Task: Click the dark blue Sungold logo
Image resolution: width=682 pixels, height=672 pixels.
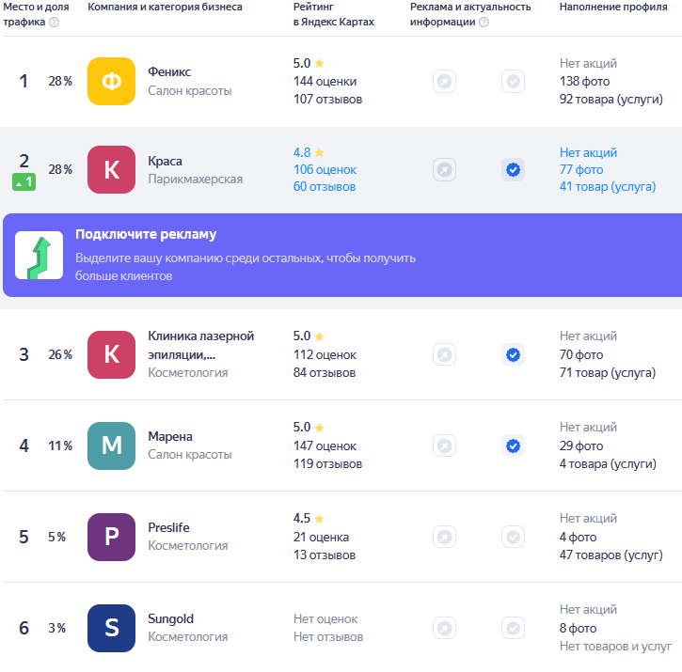Action: [x=111, y=628]
